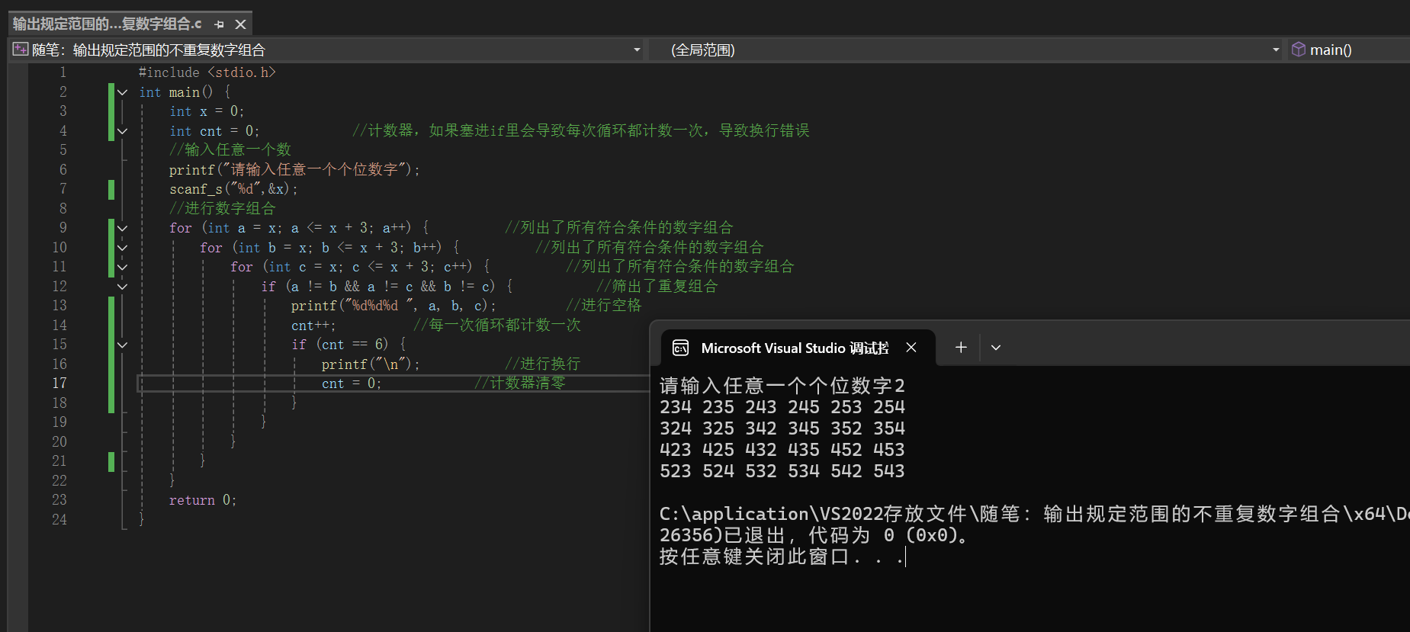Collapse the for loop with variable b
1410x632 pixels.
(122, 248)
